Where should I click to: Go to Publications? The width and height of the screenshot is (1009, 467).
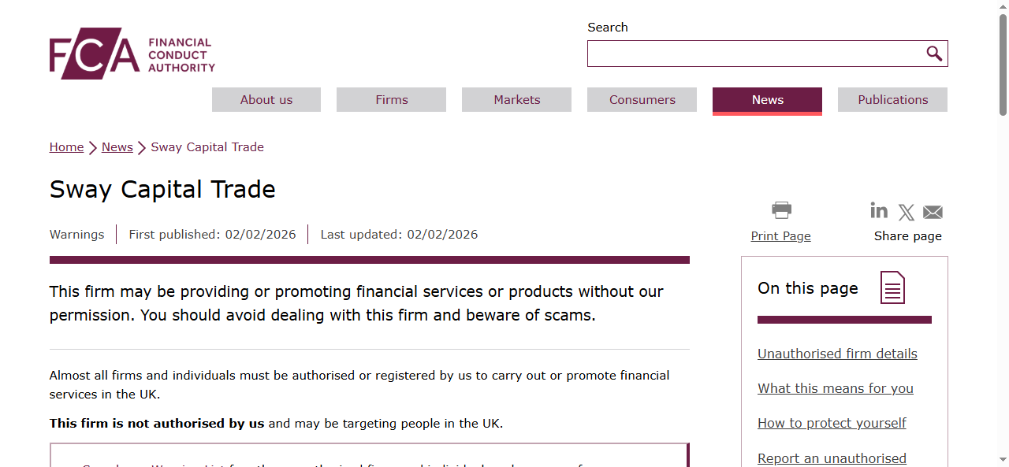[892, 99]
